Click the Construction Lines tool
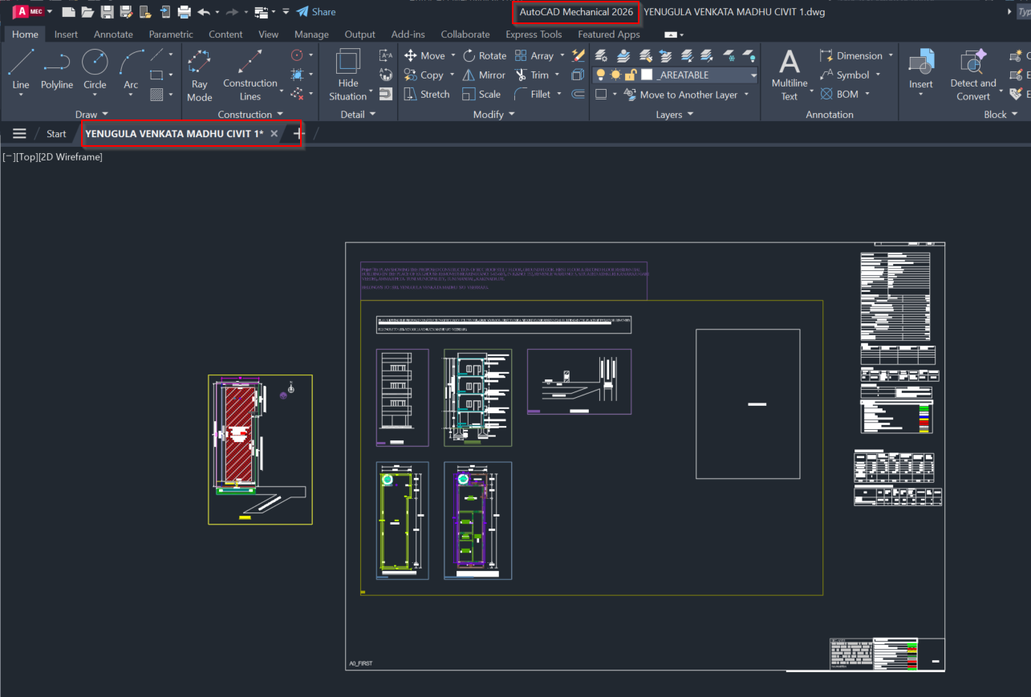Screen dimensions: 1031x697 click(250, 75)
